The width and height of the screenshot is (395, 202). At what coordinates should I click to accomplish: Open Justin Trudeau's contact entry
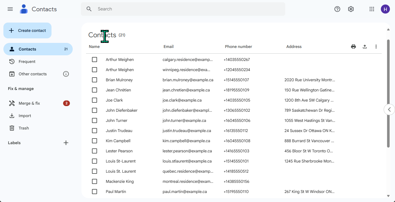pyautogui.click(x=119, y=131)
